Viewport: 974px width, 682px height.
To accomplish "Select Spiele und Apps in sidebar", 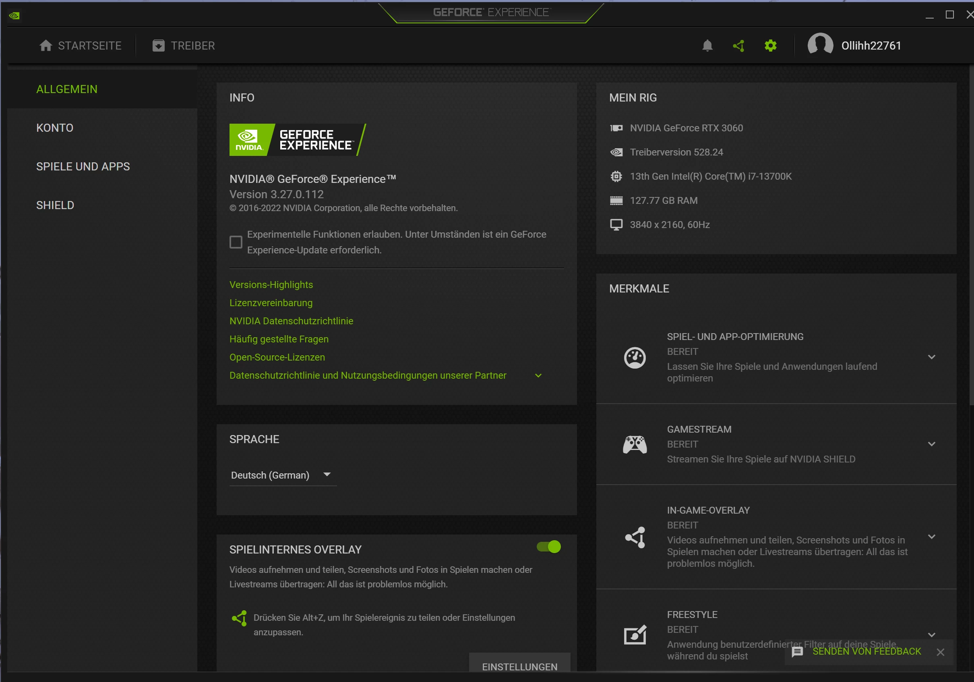I will [x=83, y=166].
